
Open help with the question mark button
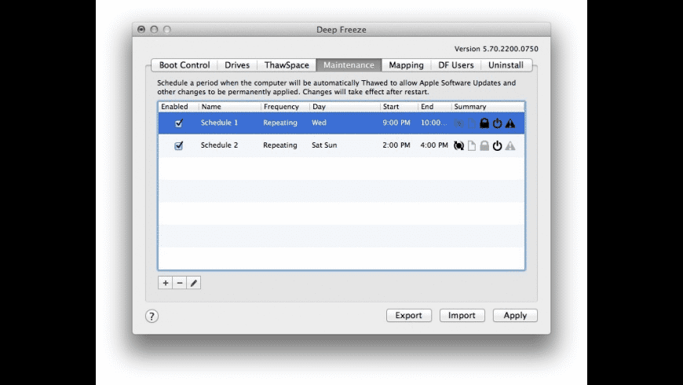(x=152, y=316)
